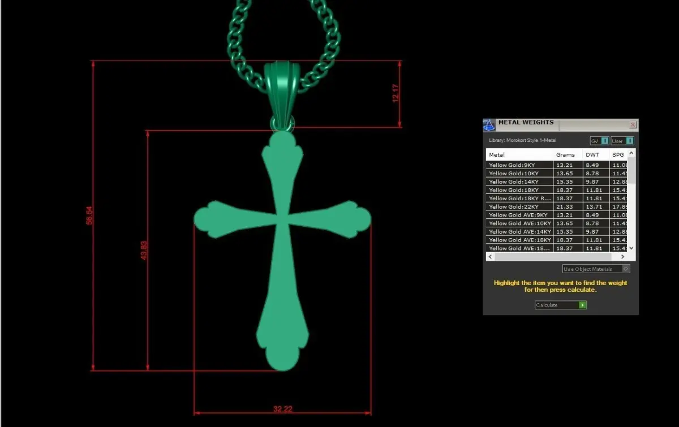The height and width of the screenshot is (427, 679).
Task: Click the list's scroll up arrow
Action: [x=632, y=153]
